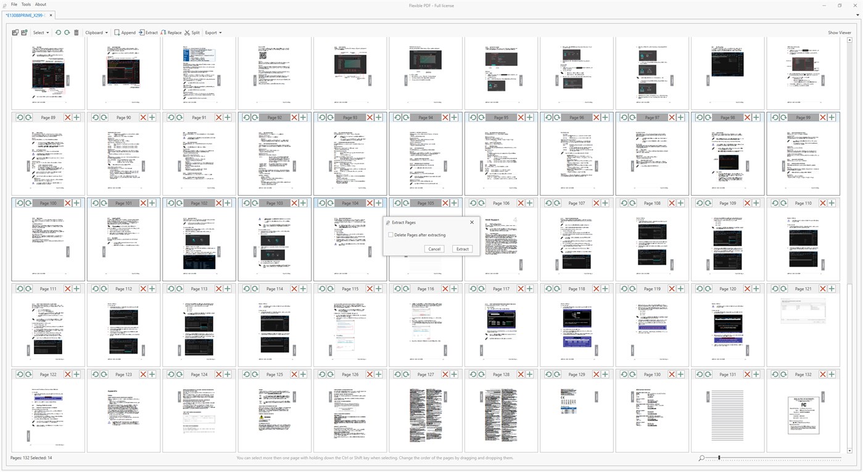The image size is (863, 472).
Task: Enable Delete Pages after extracting
Action: [x=390, y=234]
